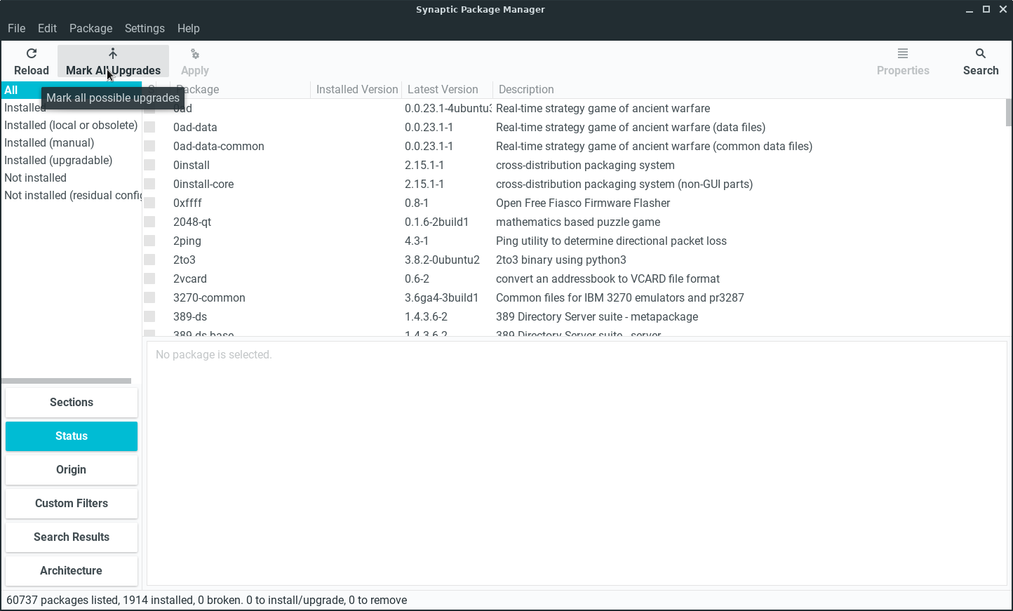This screenshot has width=1013, height=611.
Task: Maximize the Synaptic Package Manager window
Action: pyautogui.click(x=986, y=9)
